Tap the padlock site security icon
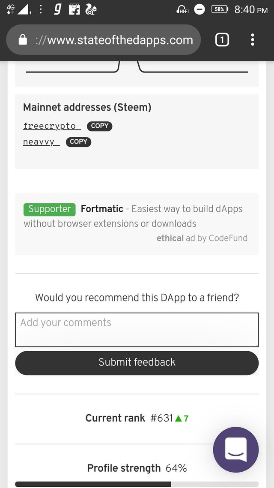Image resolution: width=274 pixels, height=488 pixels. 23,39
